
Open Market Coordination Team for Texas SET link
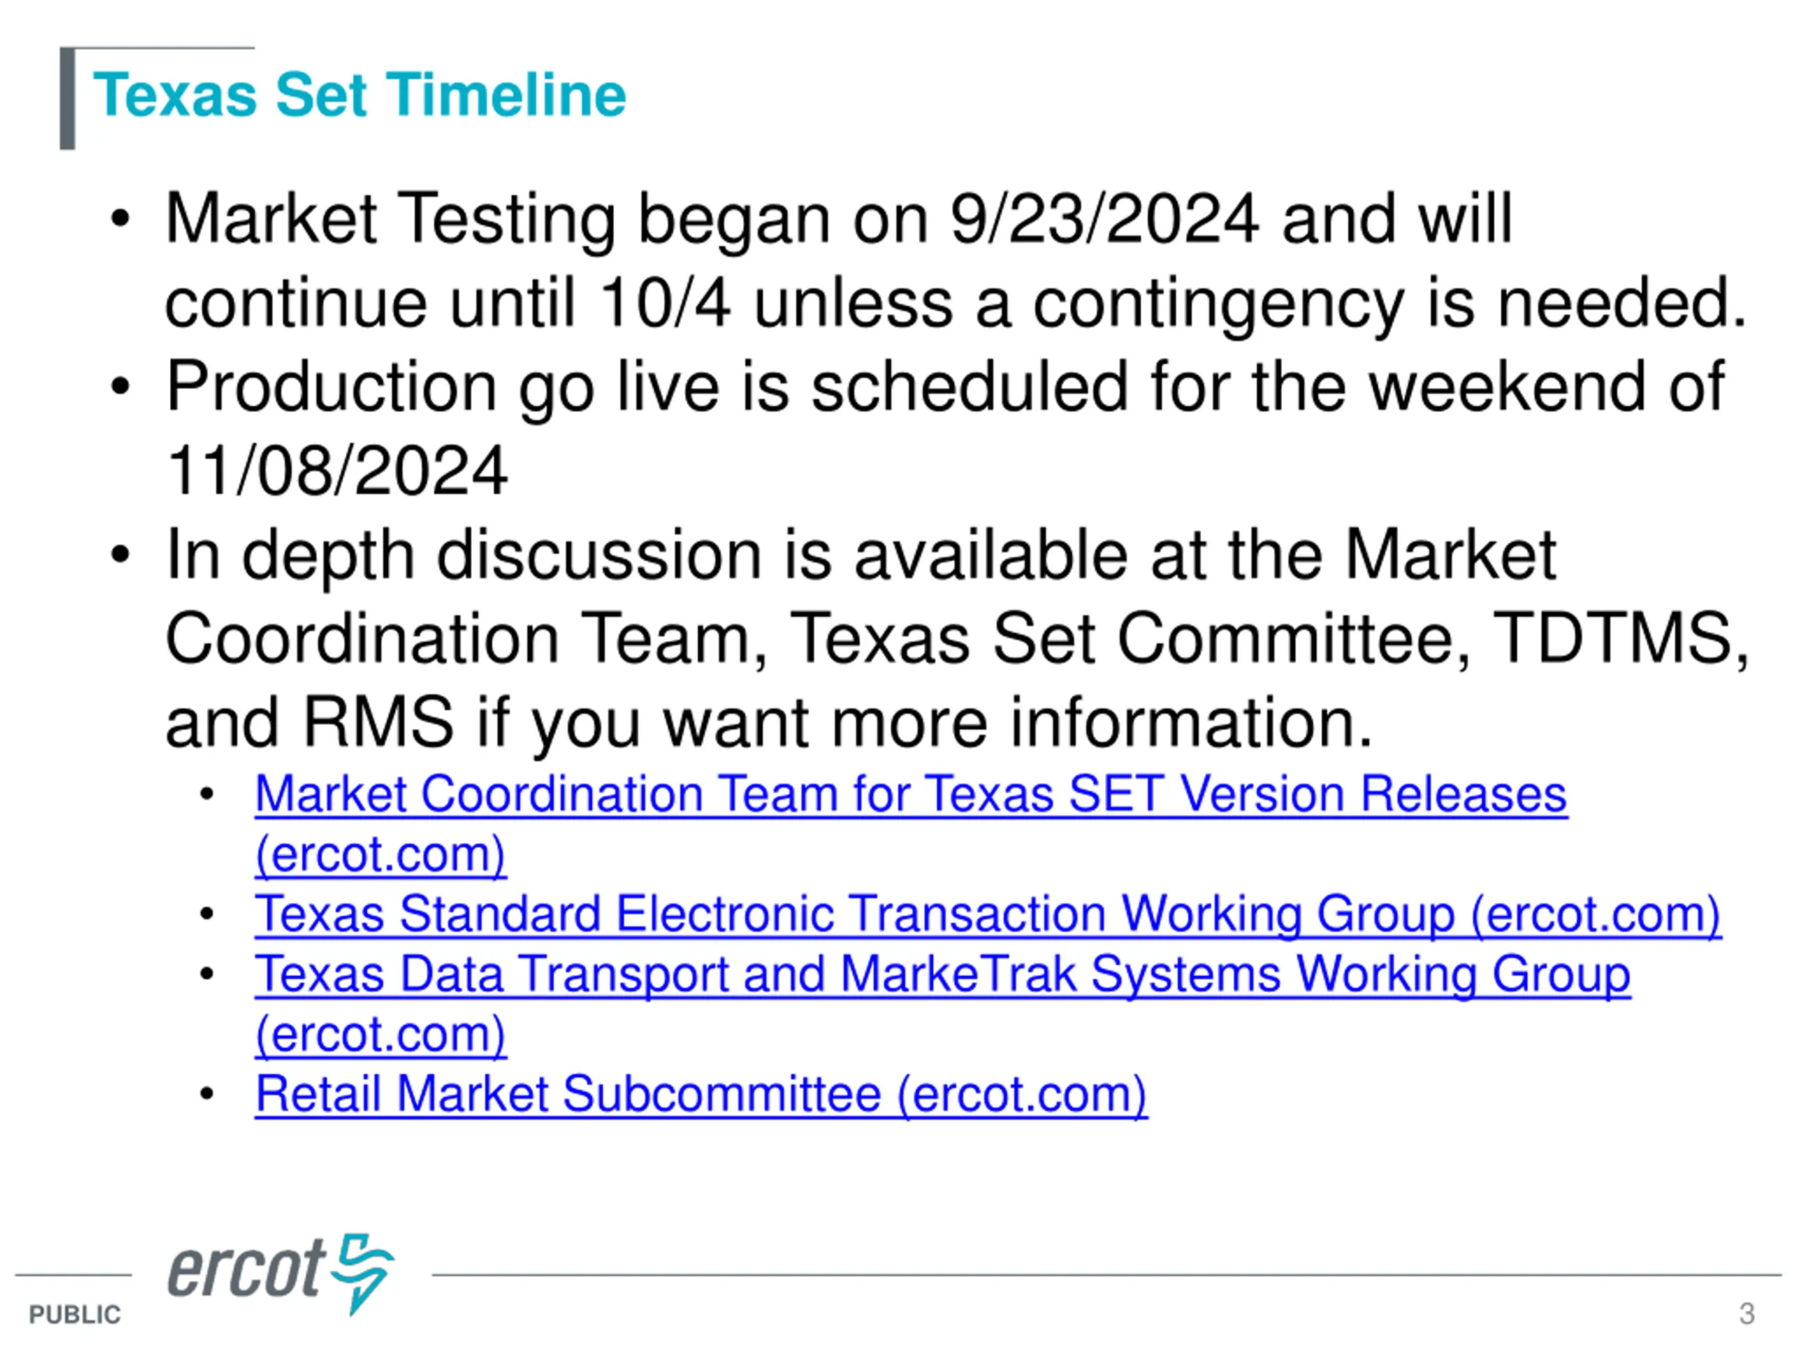coord(910,795)
